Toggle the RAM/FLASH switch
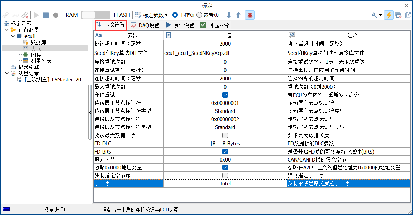Image resolution: width=413 pixels, height=215 pixels. 96,15
